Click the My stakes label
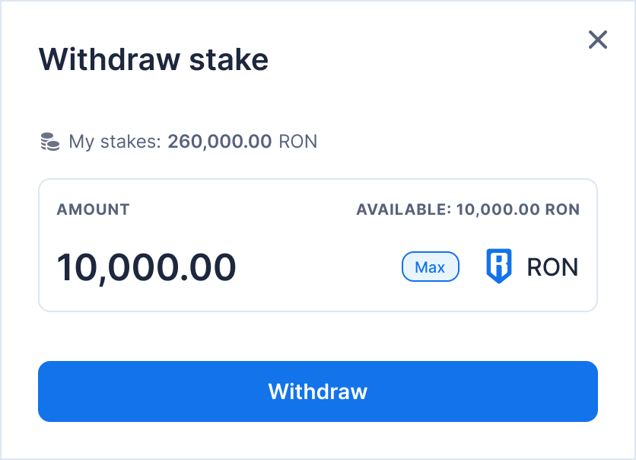 pyautogui.click(x=115, y=142)
